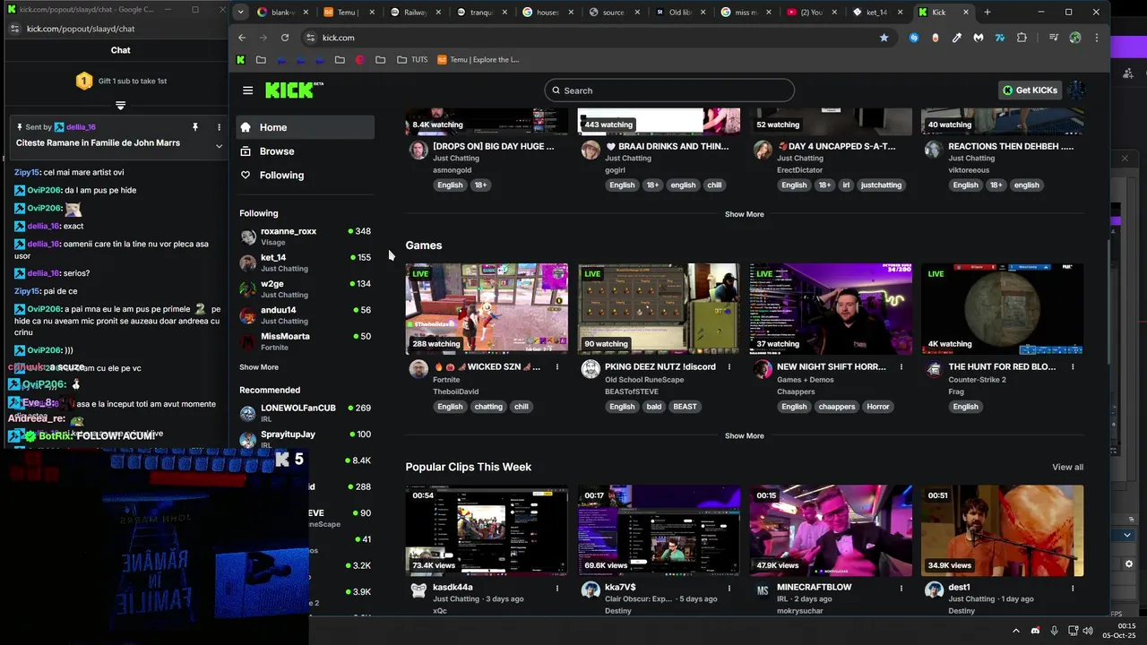Open the WICKED SZN Fortnite stream thumbnail
Screen dimensions: 1147x645
tap(487, 308)
